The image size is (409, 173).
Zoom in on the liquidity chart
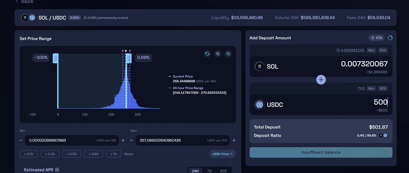(218, 54)
